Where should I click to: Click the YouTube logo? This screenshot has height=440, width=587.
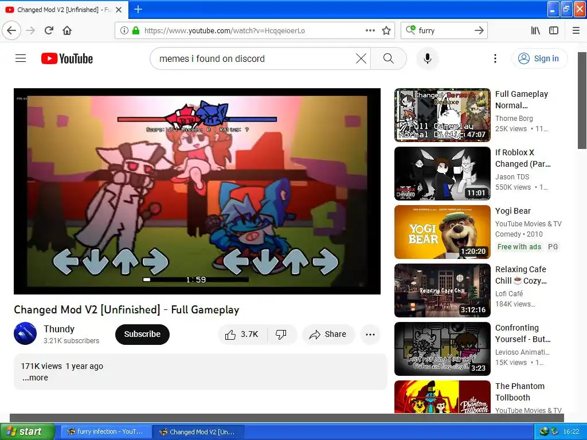[x=67, y=58]
